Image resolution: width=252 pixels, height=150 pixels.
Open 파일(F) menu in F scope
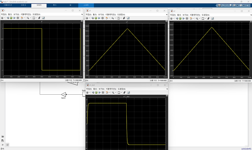[x=4, y=14]
